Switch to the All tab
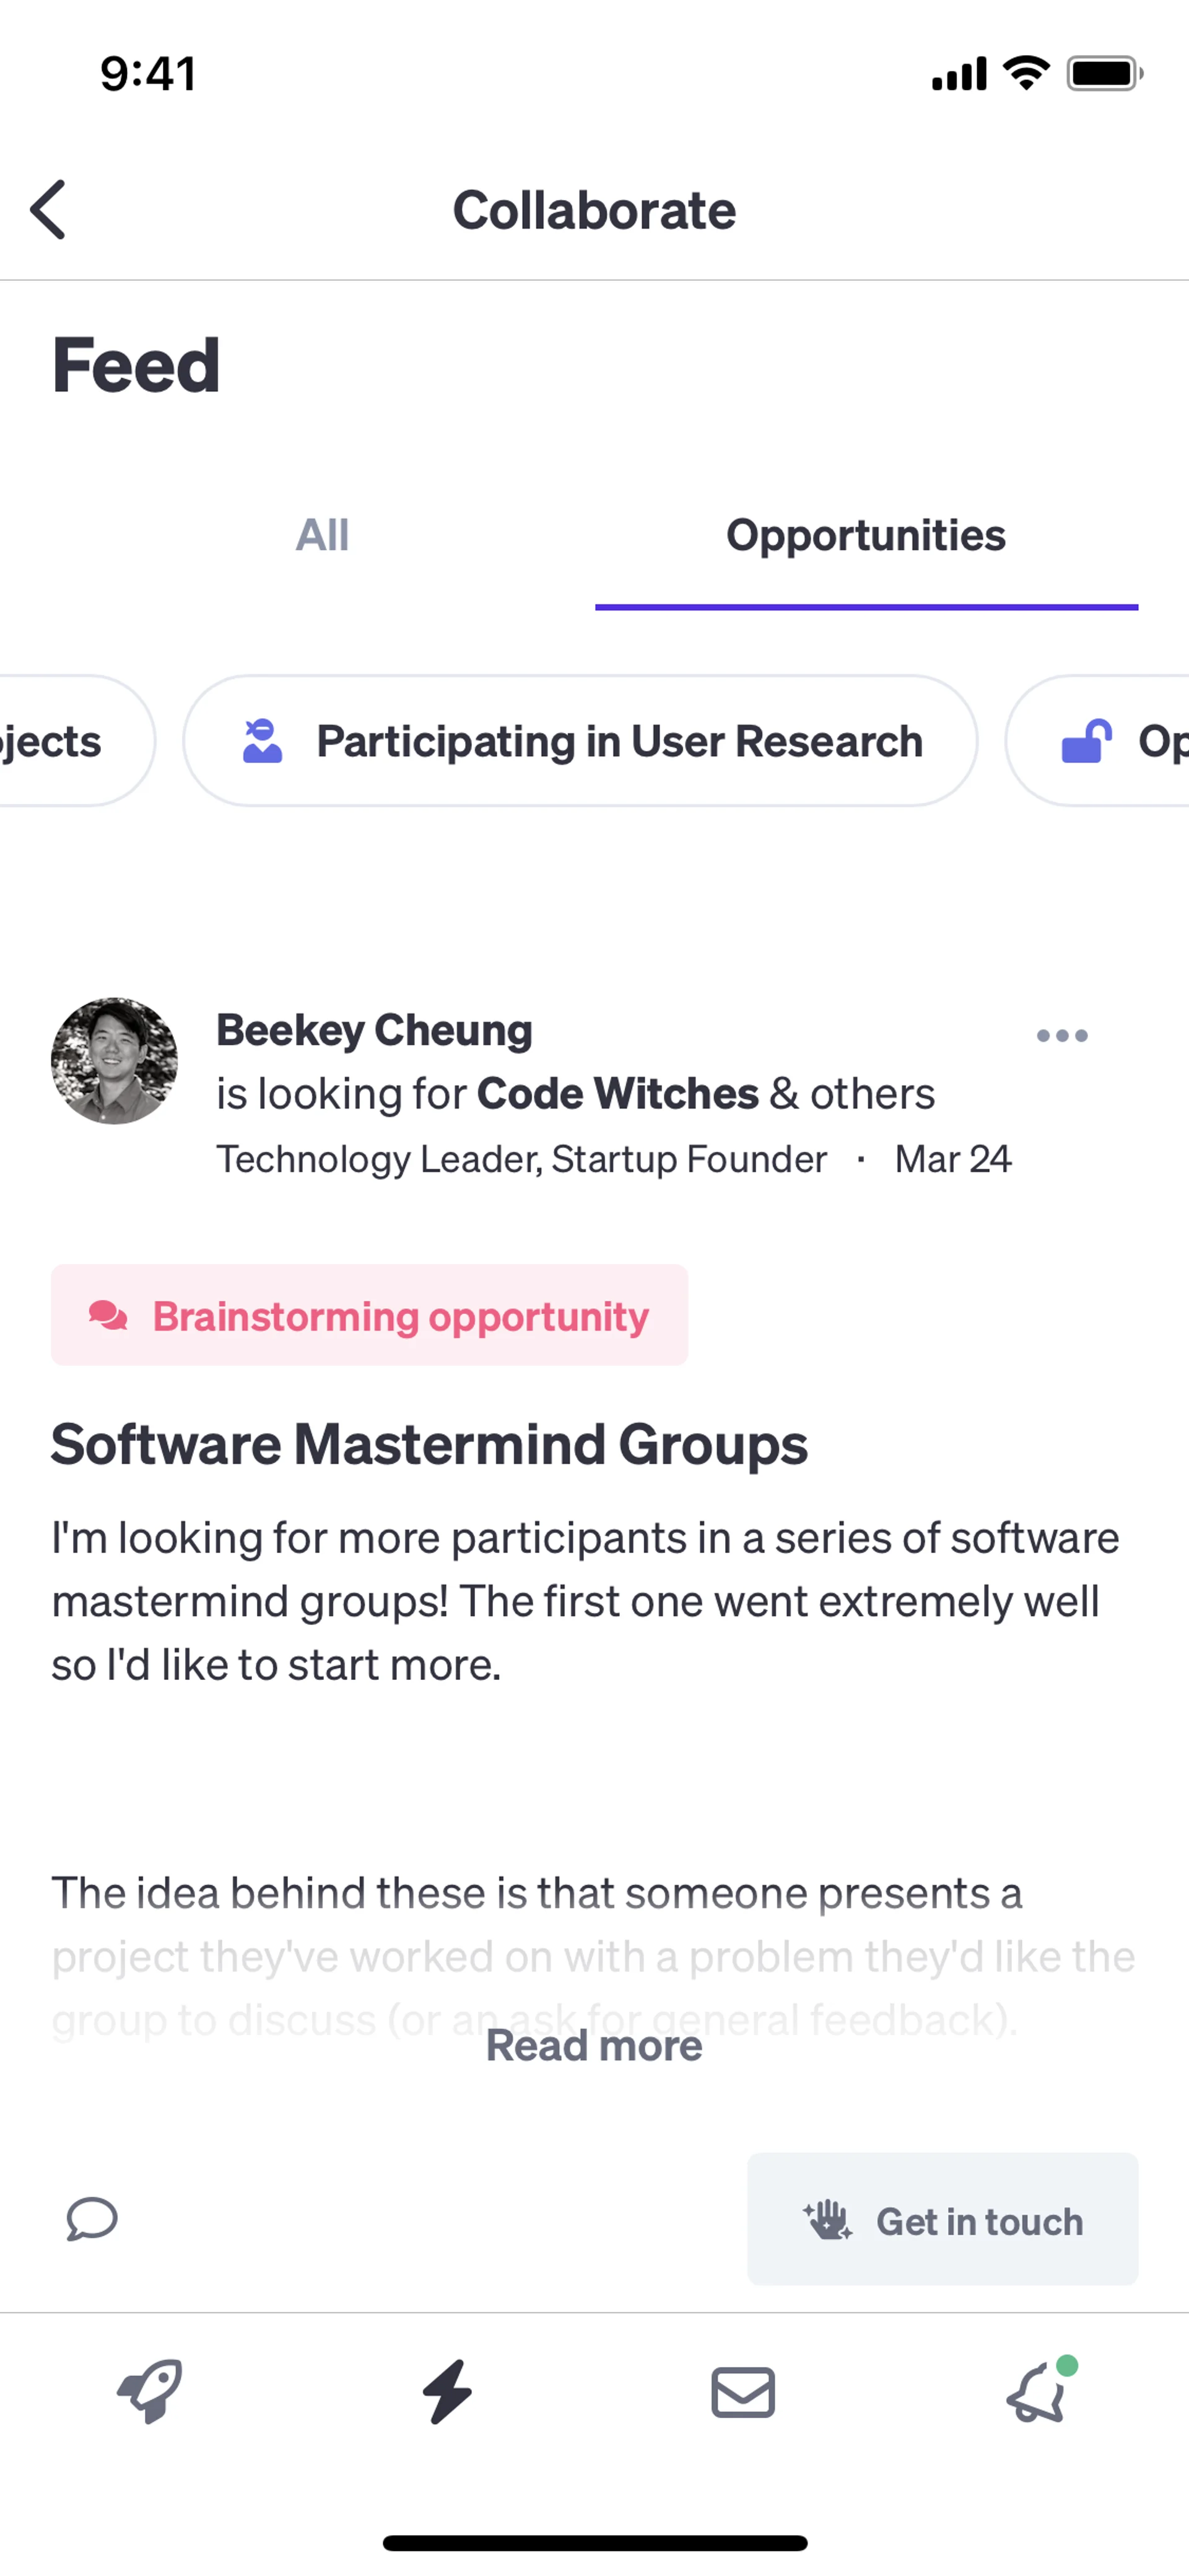1189x2576 pixels. [x=322, y=536]
